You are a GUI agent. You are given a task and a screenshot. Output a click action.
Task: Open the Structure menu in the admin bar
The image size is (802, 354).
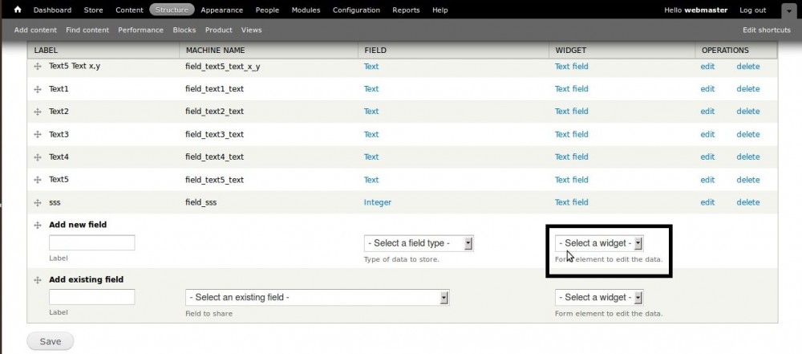[172, 10]
